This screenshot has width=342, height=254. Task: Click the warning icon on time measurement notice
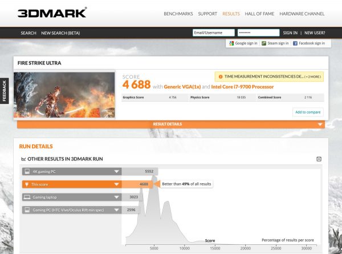[221, 76]
